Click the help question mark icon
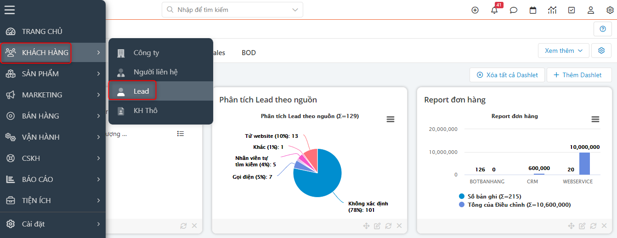 [603, 29]
